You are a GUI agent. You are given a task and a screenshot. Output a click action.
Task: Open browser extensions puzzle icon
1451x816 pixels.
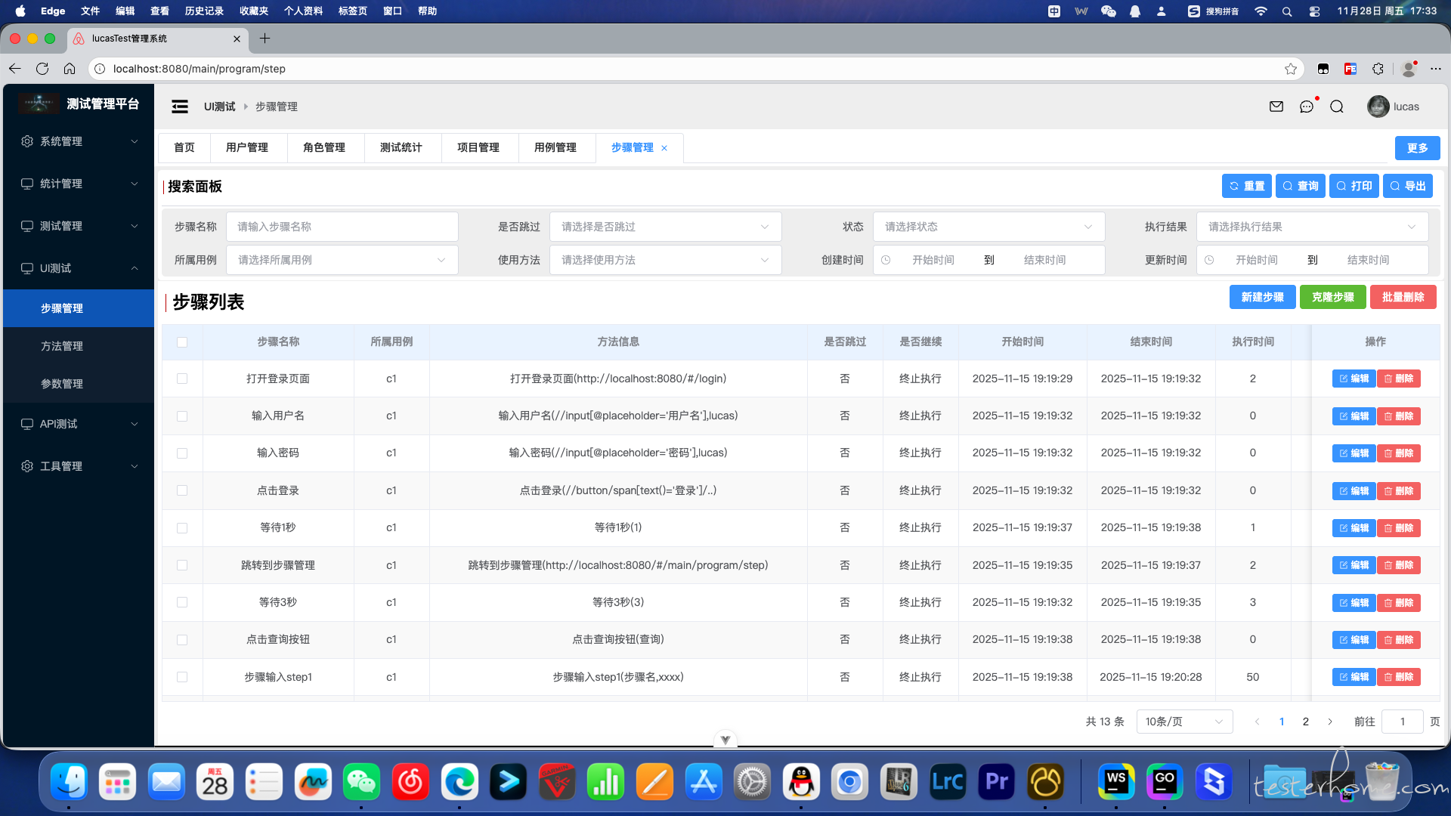[x=1378, y=69]
